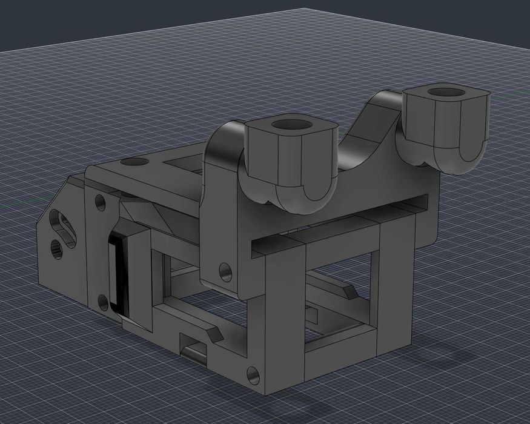530x424 pixels.
Task: Select the hole atop the rear rounded boss
Action: (446, 92)
